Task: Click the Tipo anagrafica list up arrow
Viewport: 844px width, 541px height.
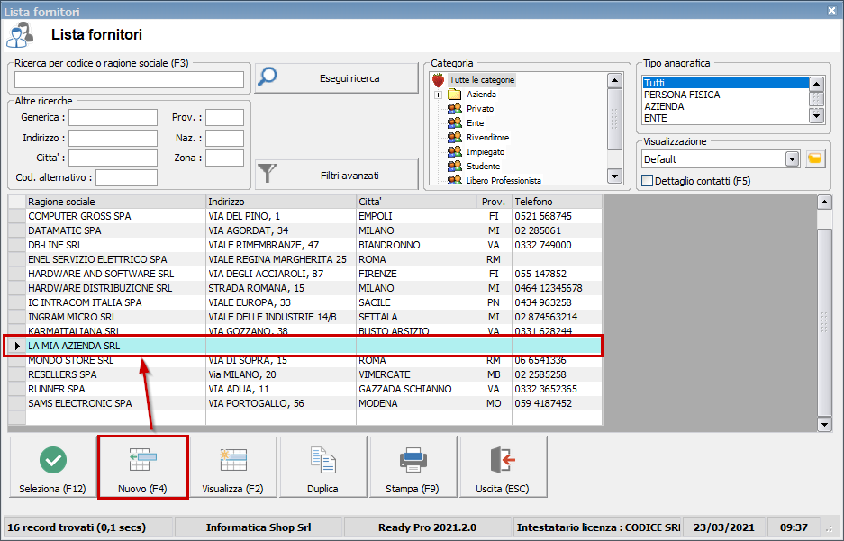Action: click(817, 84)
